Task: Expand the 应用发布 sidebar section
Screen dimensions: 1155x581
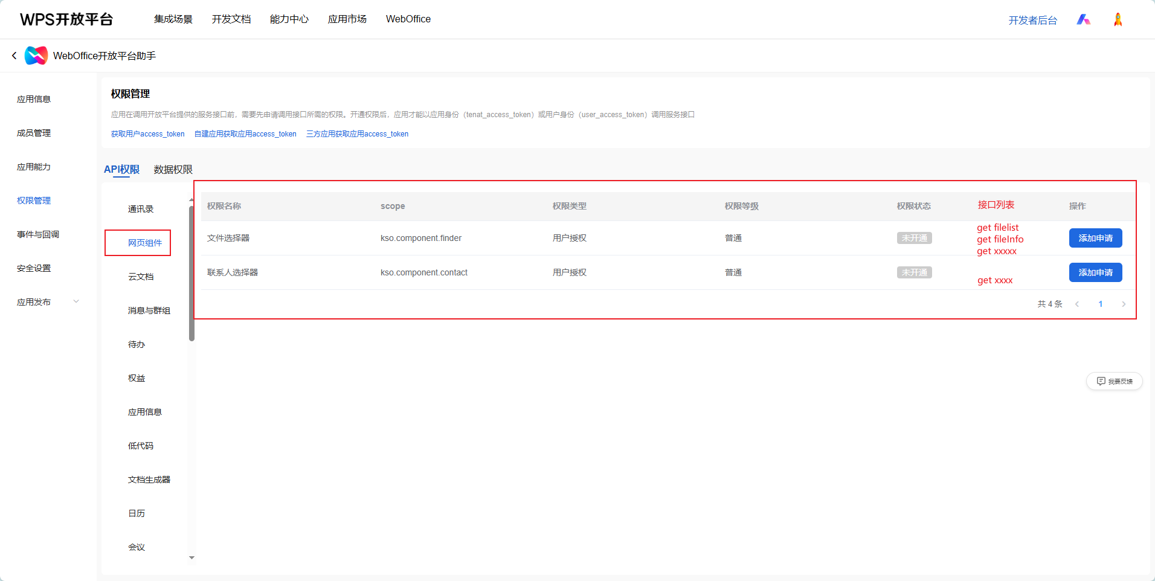Action: tap(76, 300)
